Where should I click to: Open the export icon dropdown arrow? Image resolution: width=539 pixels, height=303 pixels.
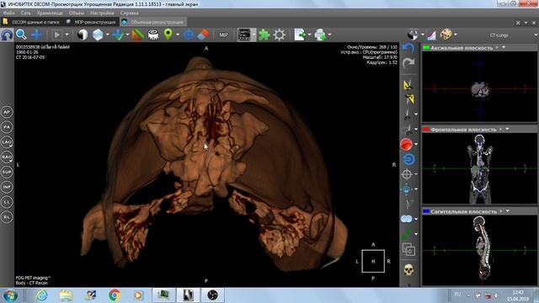point(309,35)
